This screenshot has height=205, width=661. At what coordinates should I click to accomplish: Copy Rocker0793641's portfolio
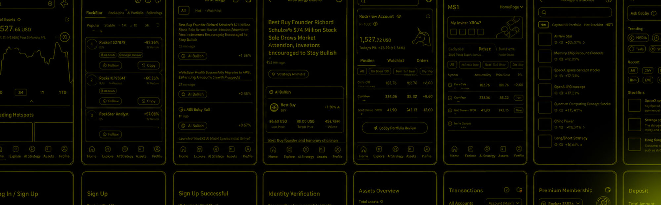click(149, 101)
